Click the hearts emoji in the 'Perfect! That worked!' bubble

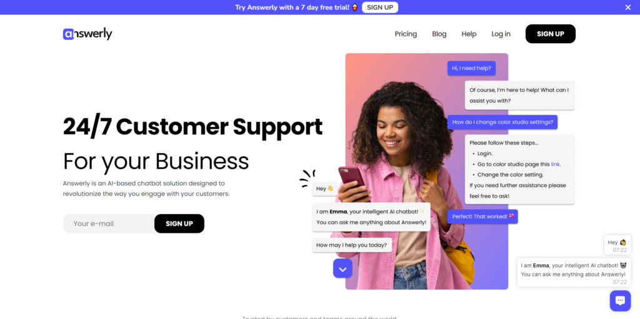pyautogui.click(x=511, y=216)
